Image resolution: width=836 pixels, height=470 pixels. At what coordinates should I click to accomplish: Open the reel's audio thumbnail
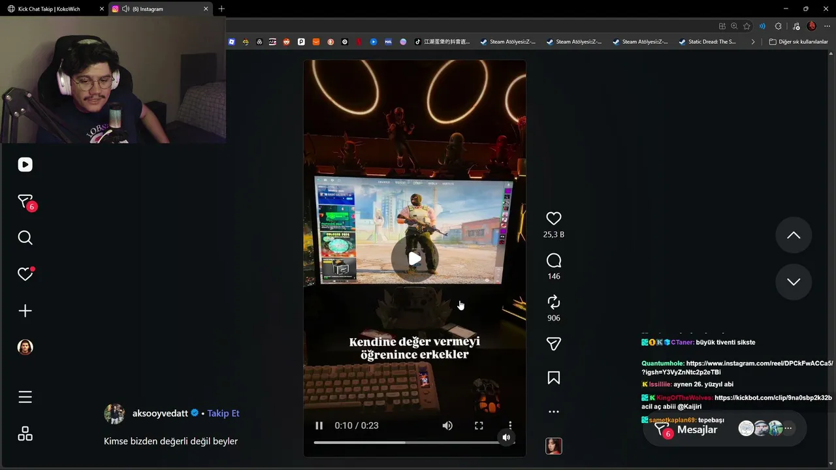click(554, 446)
